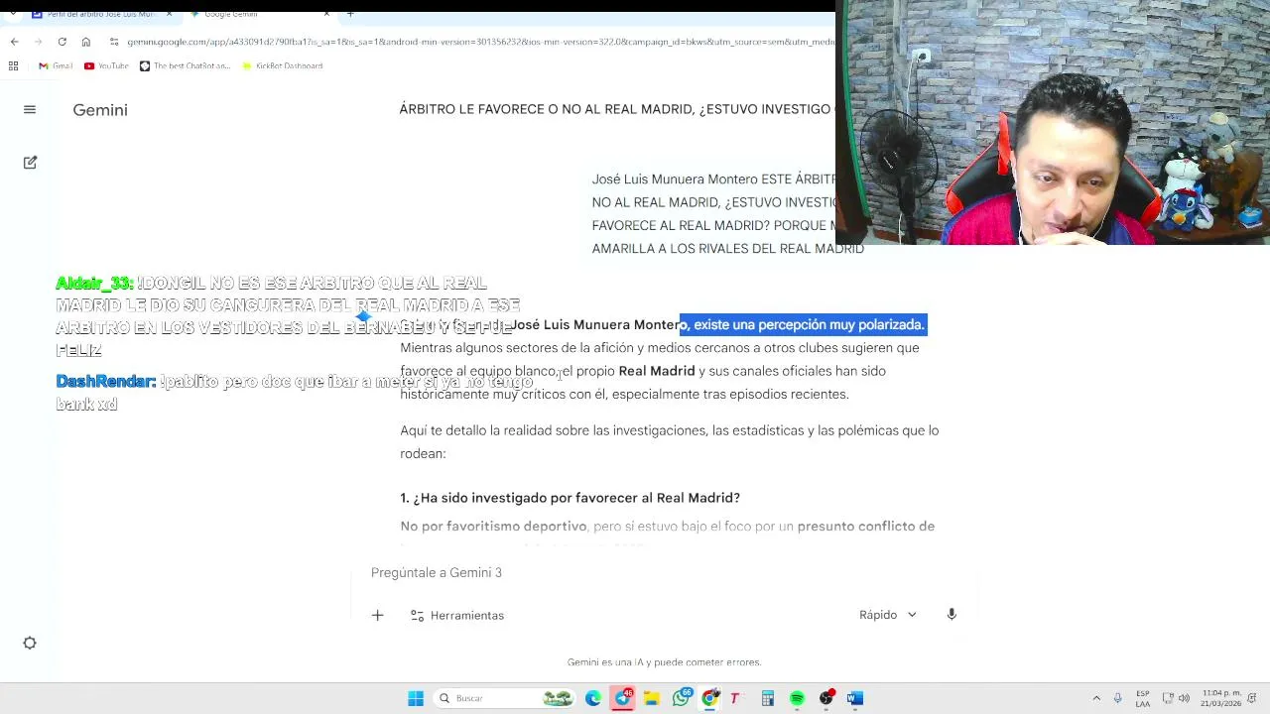The height and width of the screenshot is (714, 1270).
Task: Switch to Google Chrome in taskbar
Action: click(x=710, y=698)
